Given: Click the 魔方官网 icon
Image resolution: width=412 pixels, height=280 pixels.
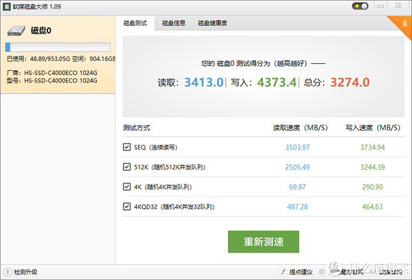Looking at the screenshot, I should [x=322, y=272].
